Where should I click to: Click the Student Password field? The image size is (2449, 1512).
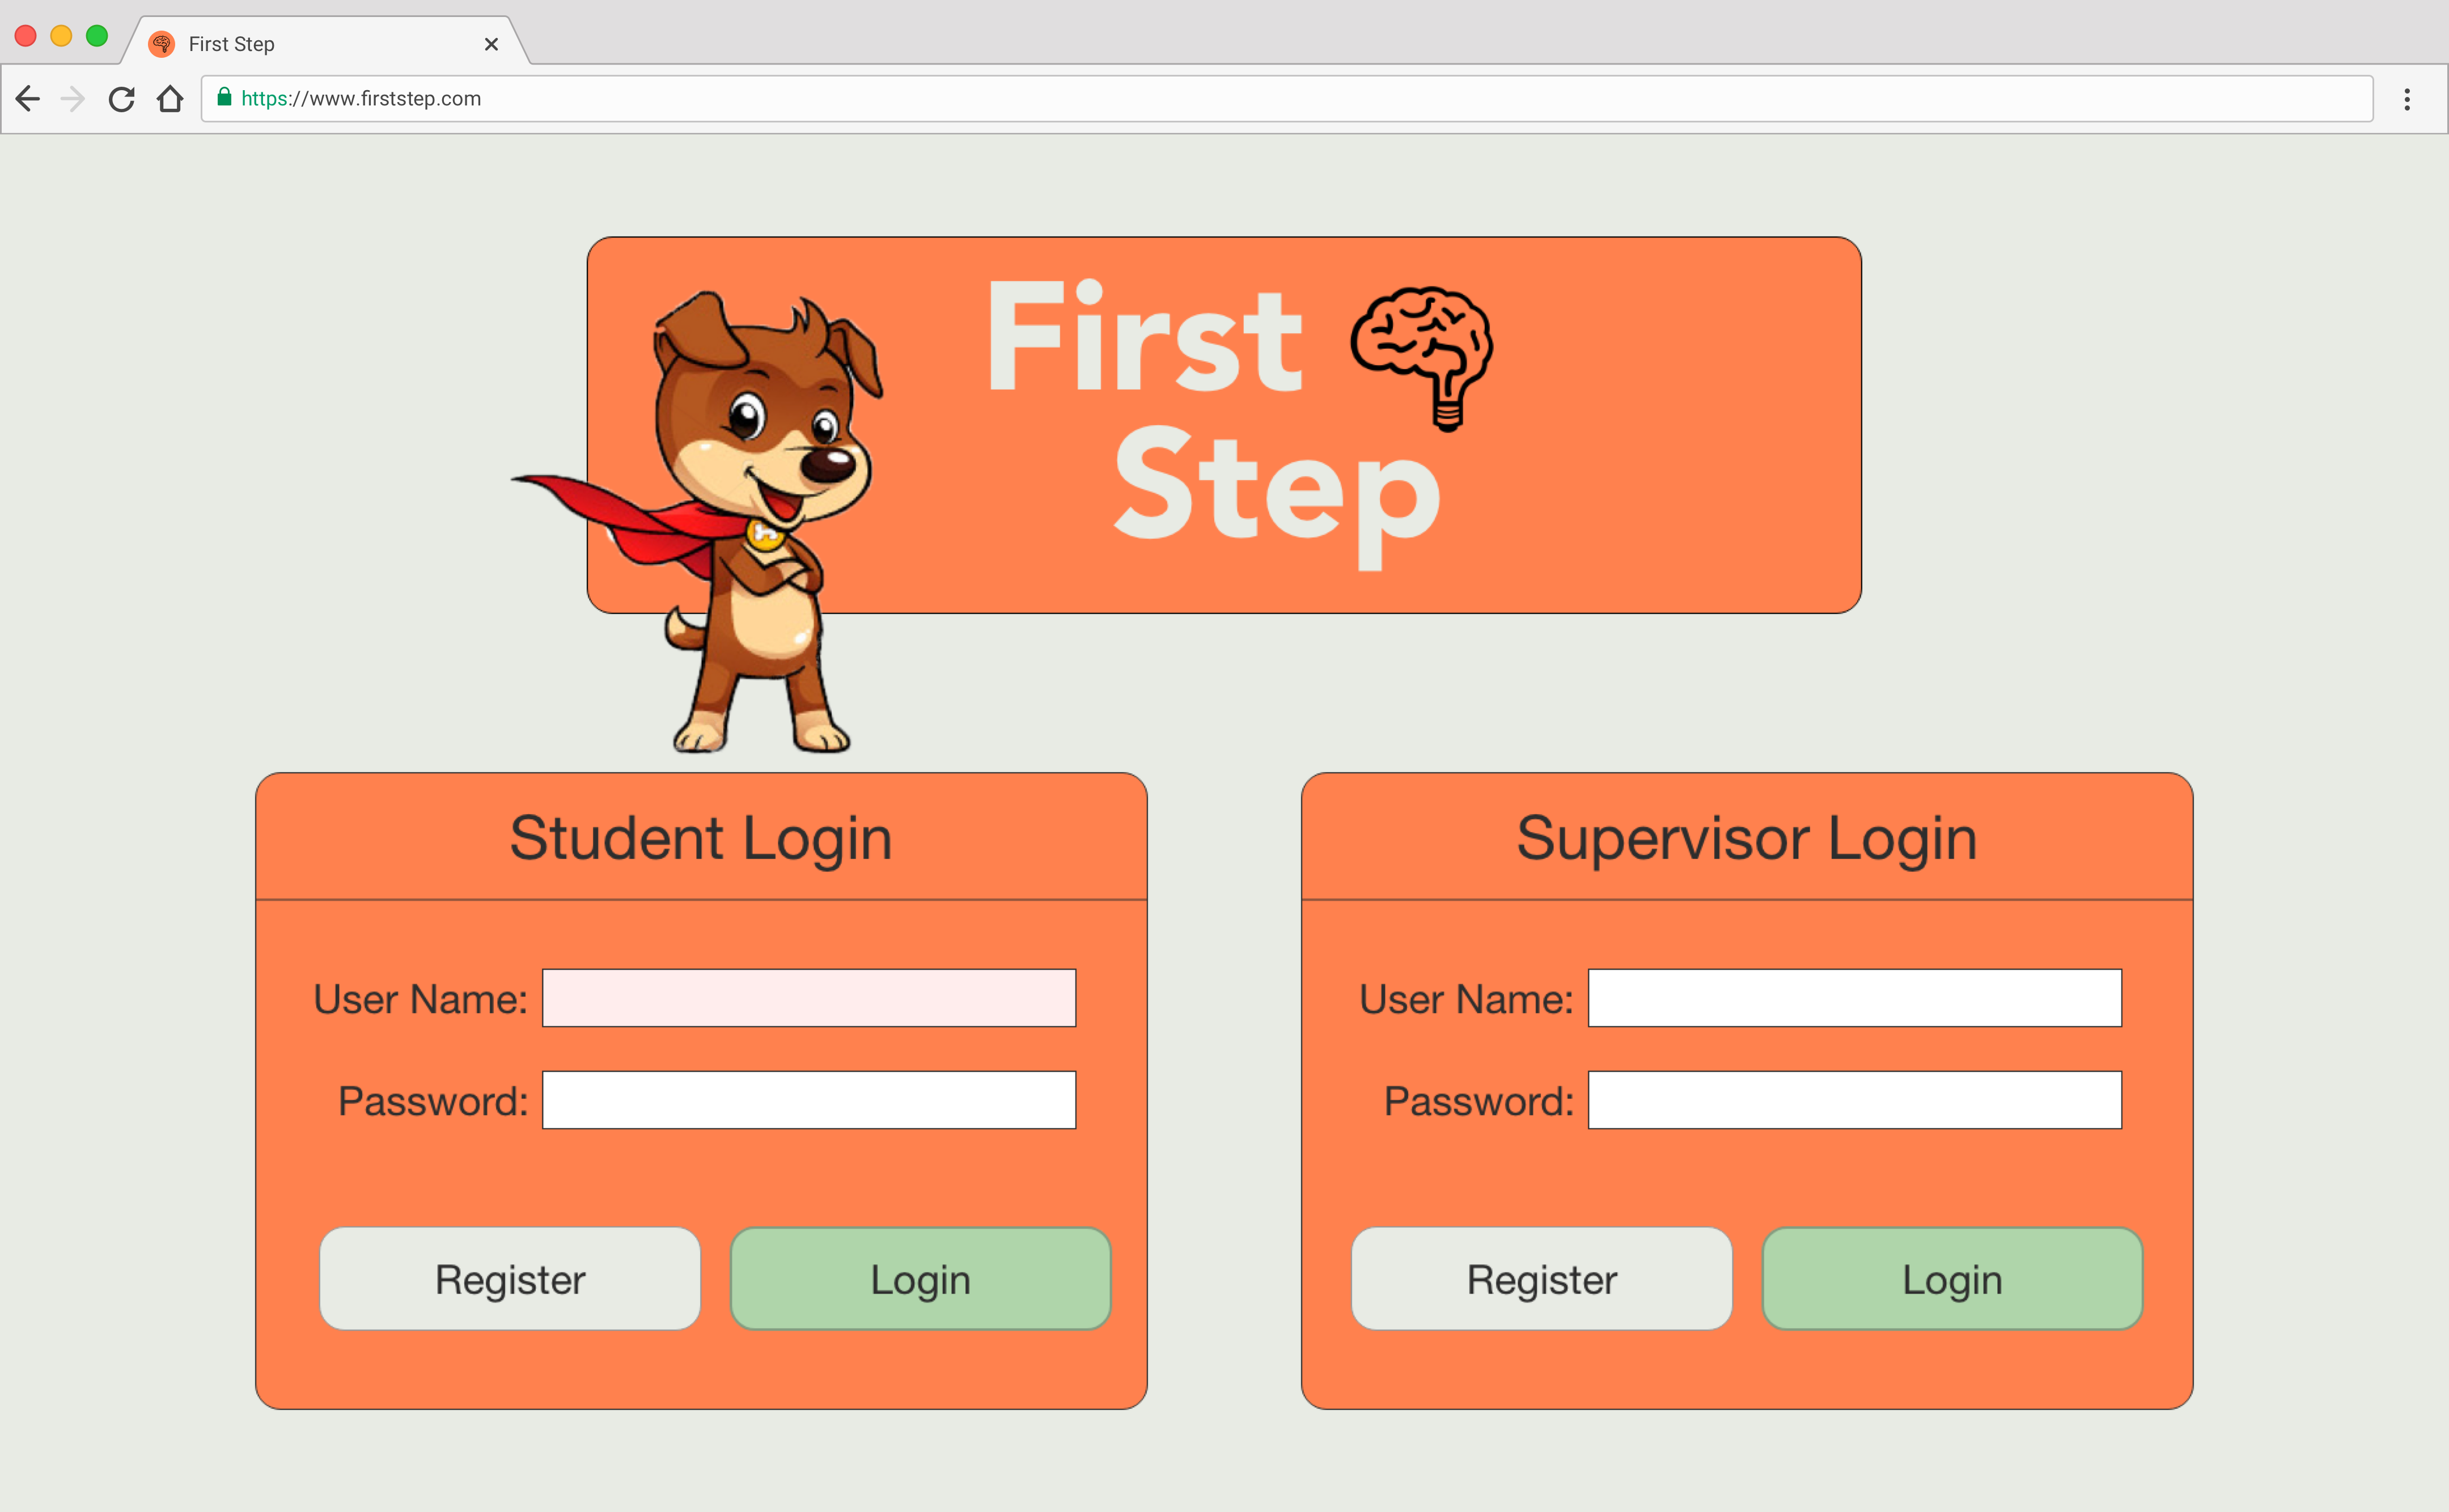[x=808, y=1100]
